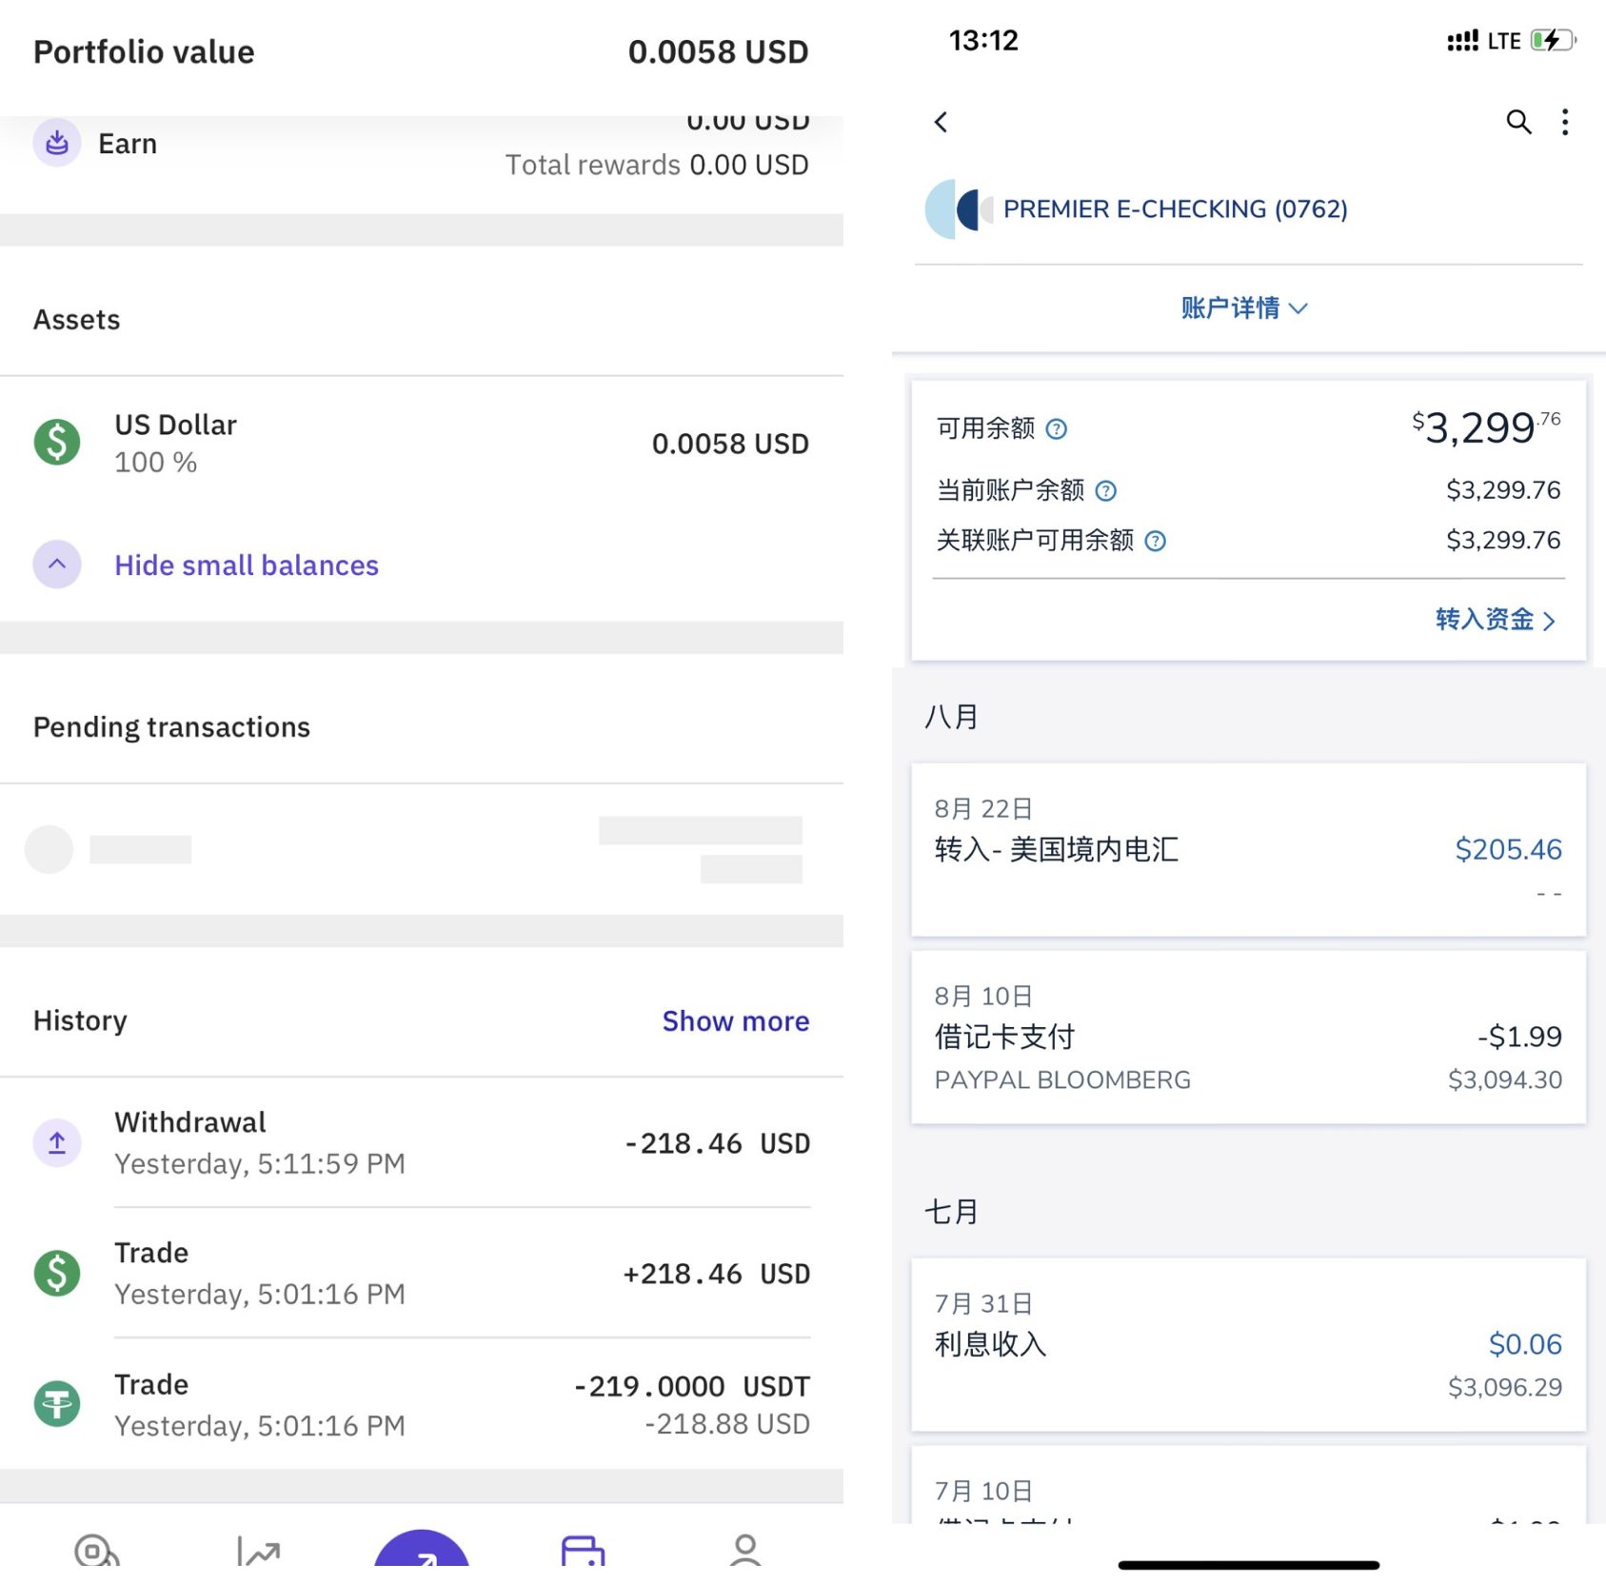The width and height of the screenshot is (1606, 1584).
Task: Open the wallet tab in bottom navigation
Action: tap(583, 1550)
